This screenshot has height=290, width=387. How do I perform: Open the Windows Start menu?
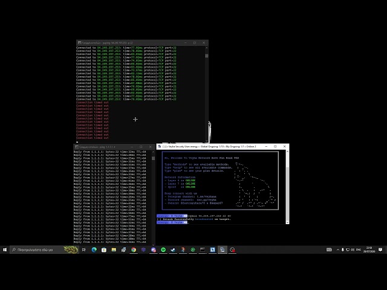[5, 250]
